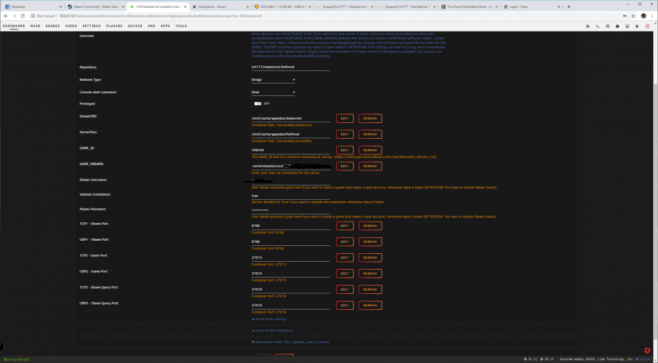
Task: Remove UDP1 - Steam Port
Action: click(370, 242)
